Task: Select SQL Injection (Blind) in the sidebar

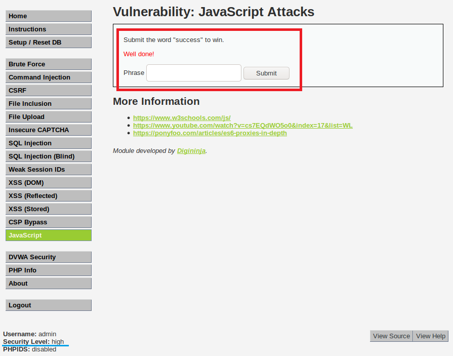Action: [x=49, y=156]
